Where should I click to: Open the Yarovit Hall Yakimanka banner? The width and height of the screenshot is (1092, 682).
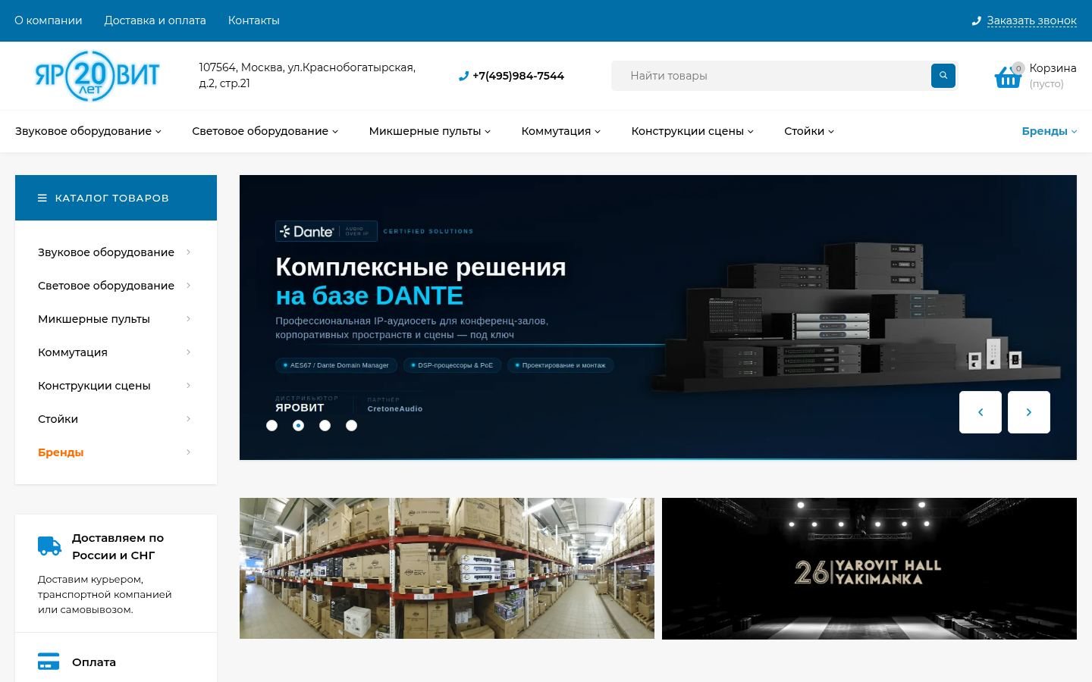click(869, 568)
